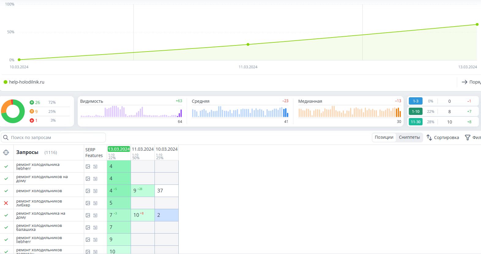Screen dimensions: 481x254
Task: Toggle the checkmark for ремонт холодильников балашиха
Action: 6,227
